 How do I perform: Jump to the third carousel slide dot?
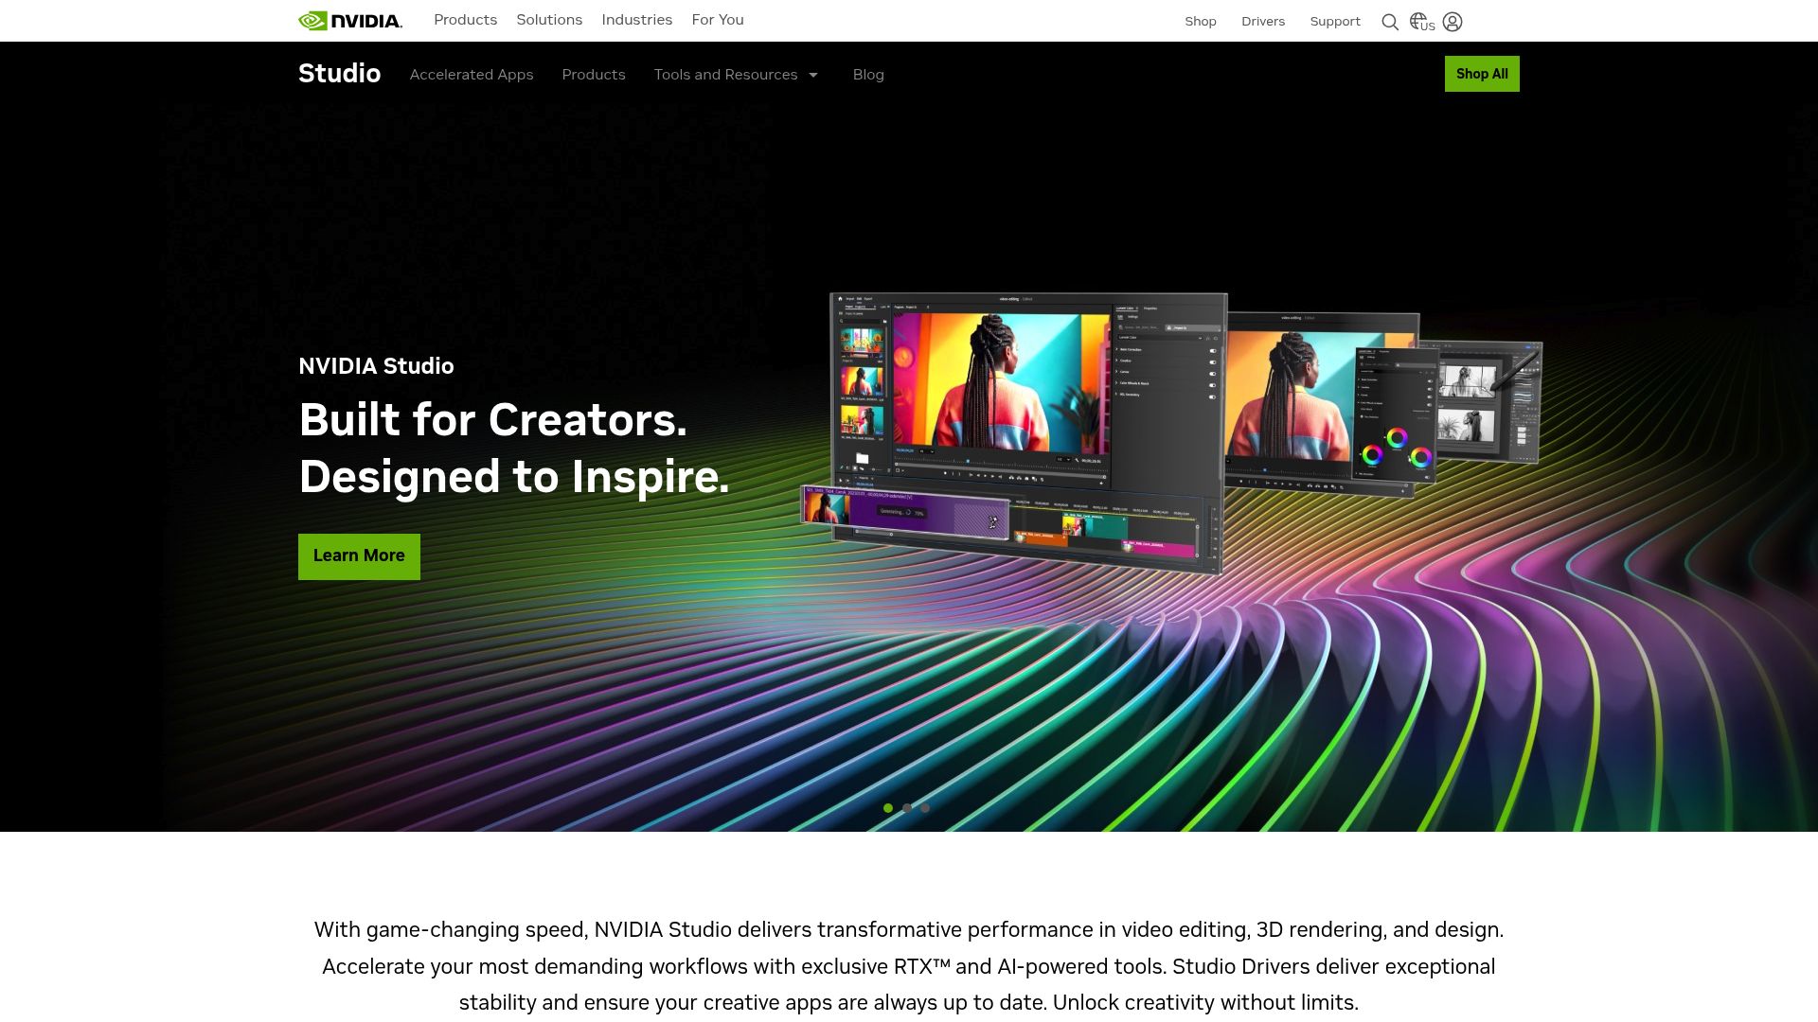925,808
